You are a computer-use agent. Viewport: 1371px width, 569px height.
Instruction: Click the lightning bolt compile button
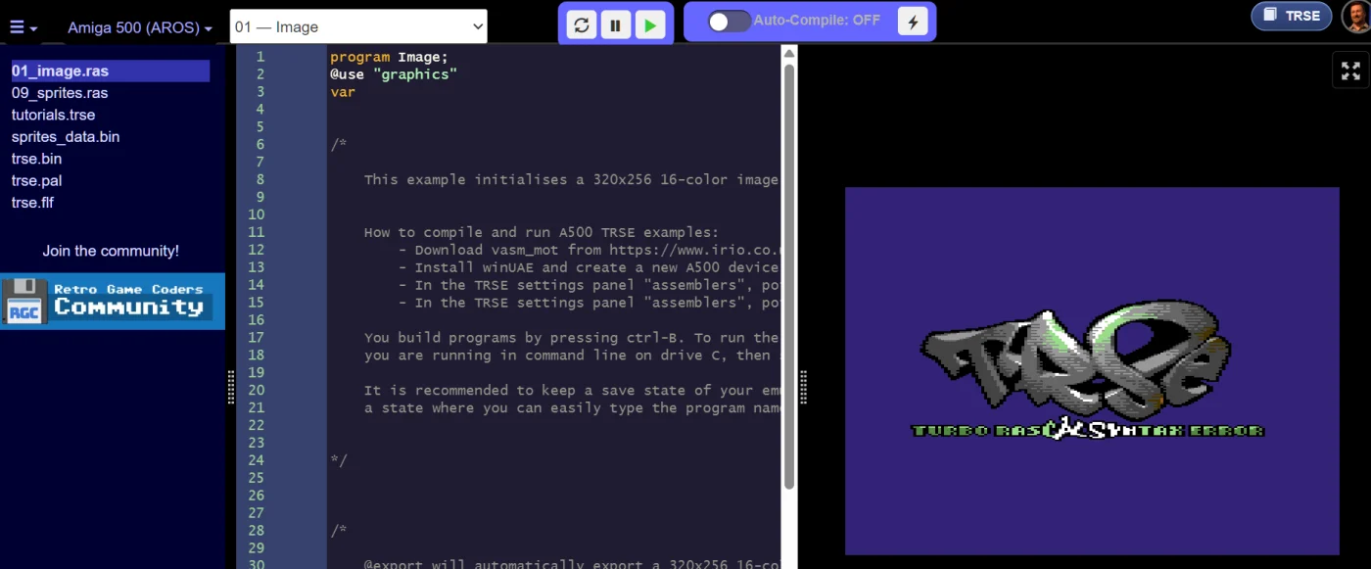(913, 22)
